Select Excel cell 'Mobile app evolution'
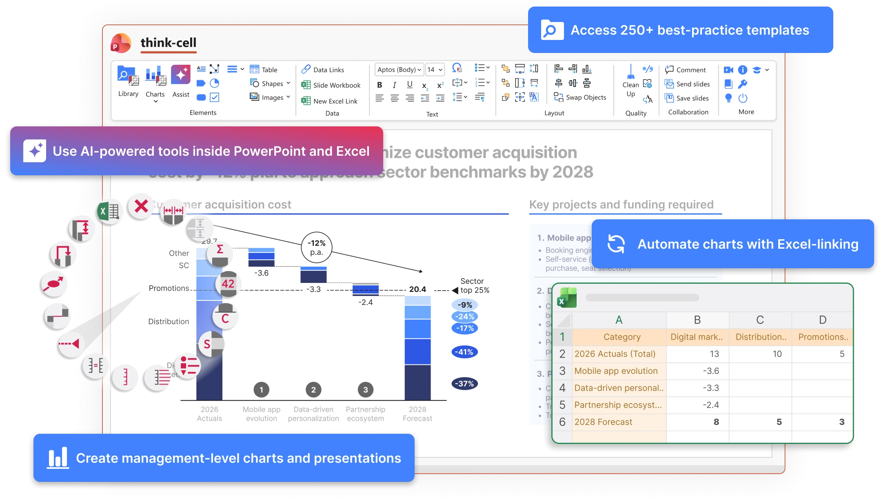888x499 pixels. pyautogui.click(x=619, y=371)
